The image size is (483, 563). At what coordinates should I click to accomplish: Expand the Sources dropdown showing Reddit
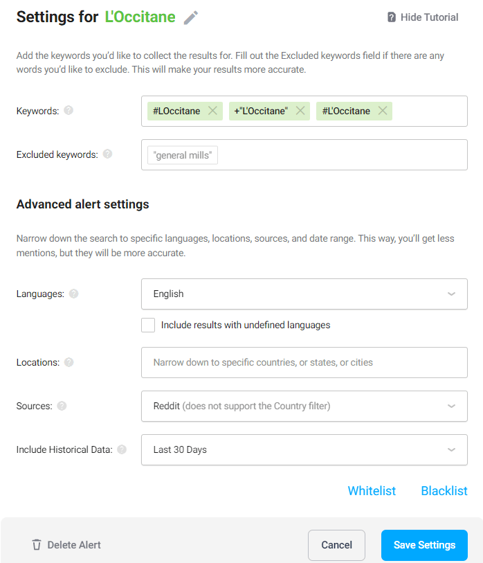tap(304, 406)
